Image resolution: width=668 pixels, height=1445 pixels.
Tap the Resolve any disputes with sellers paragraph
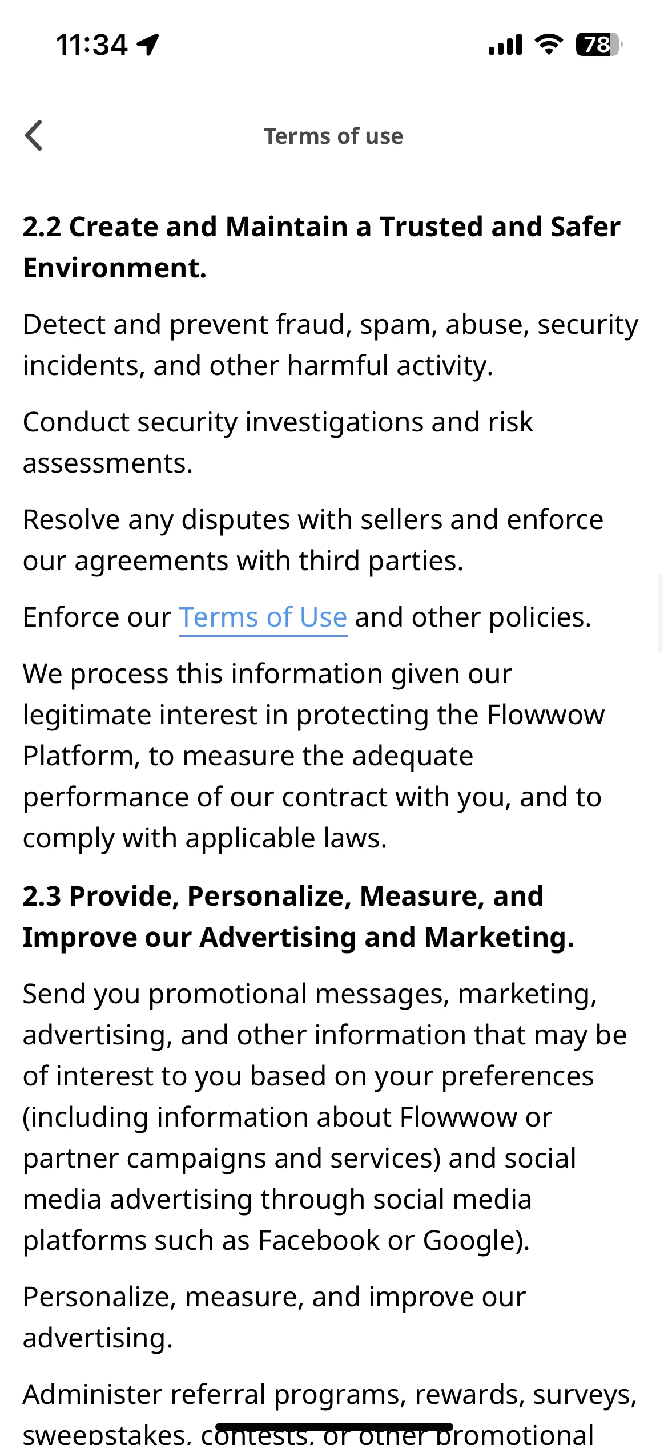pos(313,540)
